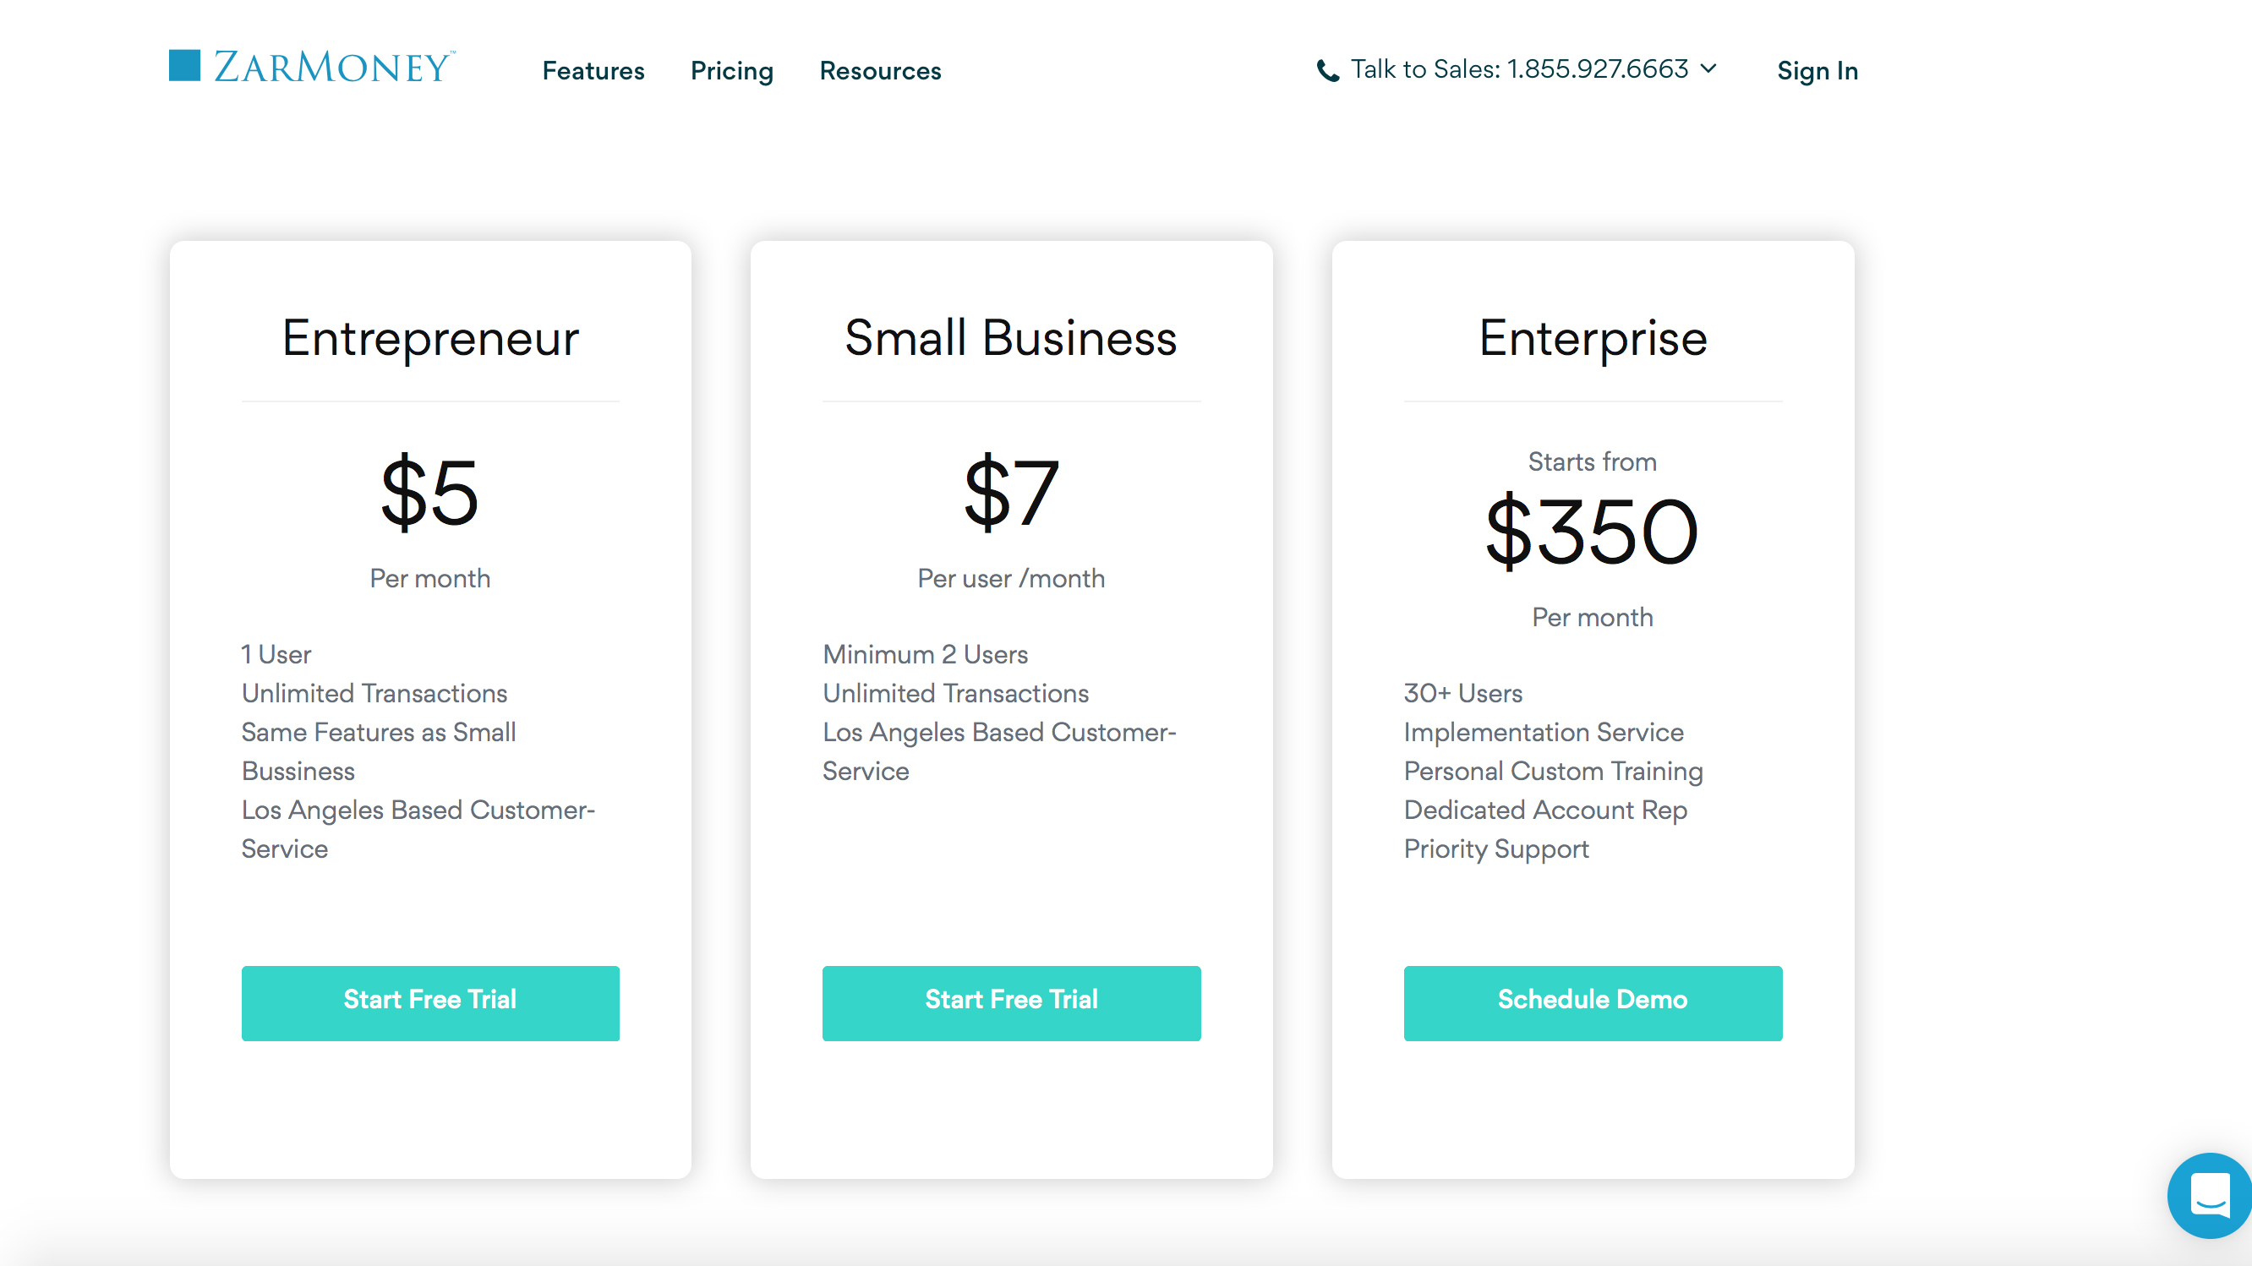Open the Pricing menu item
Image resolution: width=2252 pixels, height=1266 pixels.
pos(732,71)
